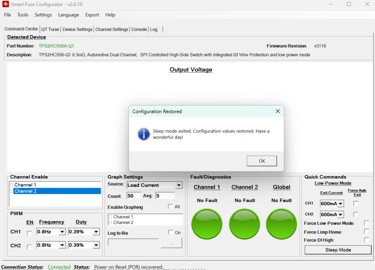Viewport: 375px width, 270px height.
Task: Switch to the I2T Tuner tab
Action: coord(50,29)
